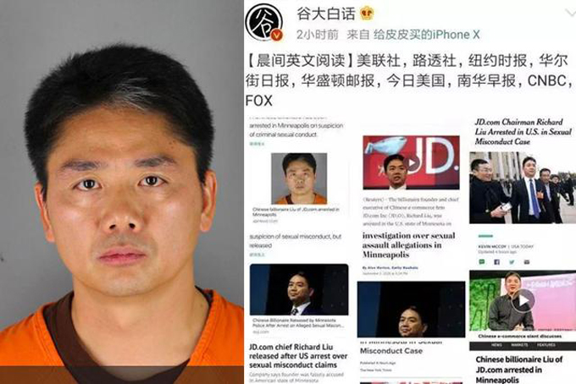
Task: Open the photo of men in suits
Action: (523, 188)
